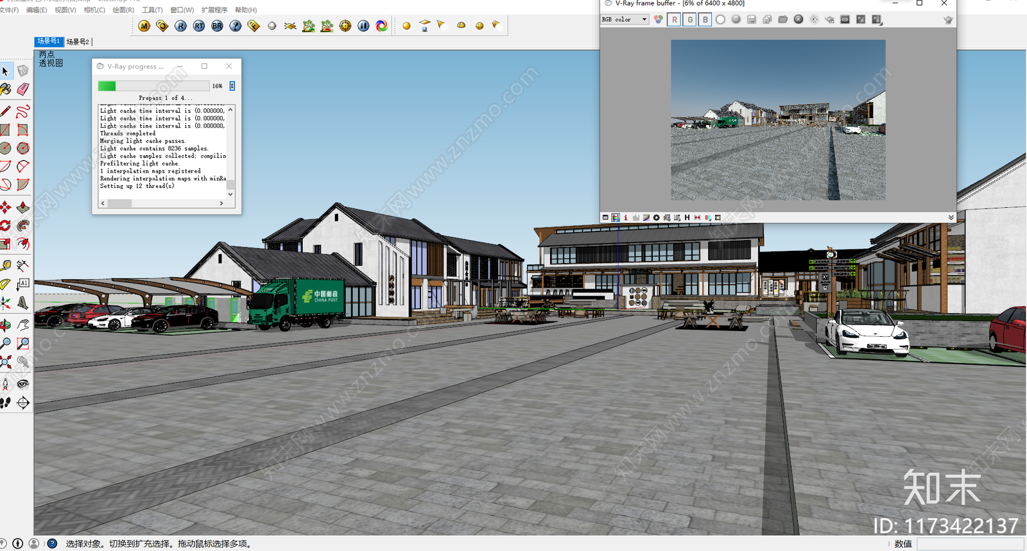Show the frame buffer via the tag F icon
The image size is (1027, 551).
(254, 26)
